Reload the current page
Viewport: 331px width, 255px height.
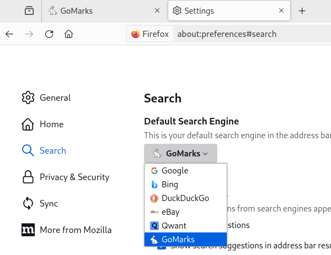(49, 34)
